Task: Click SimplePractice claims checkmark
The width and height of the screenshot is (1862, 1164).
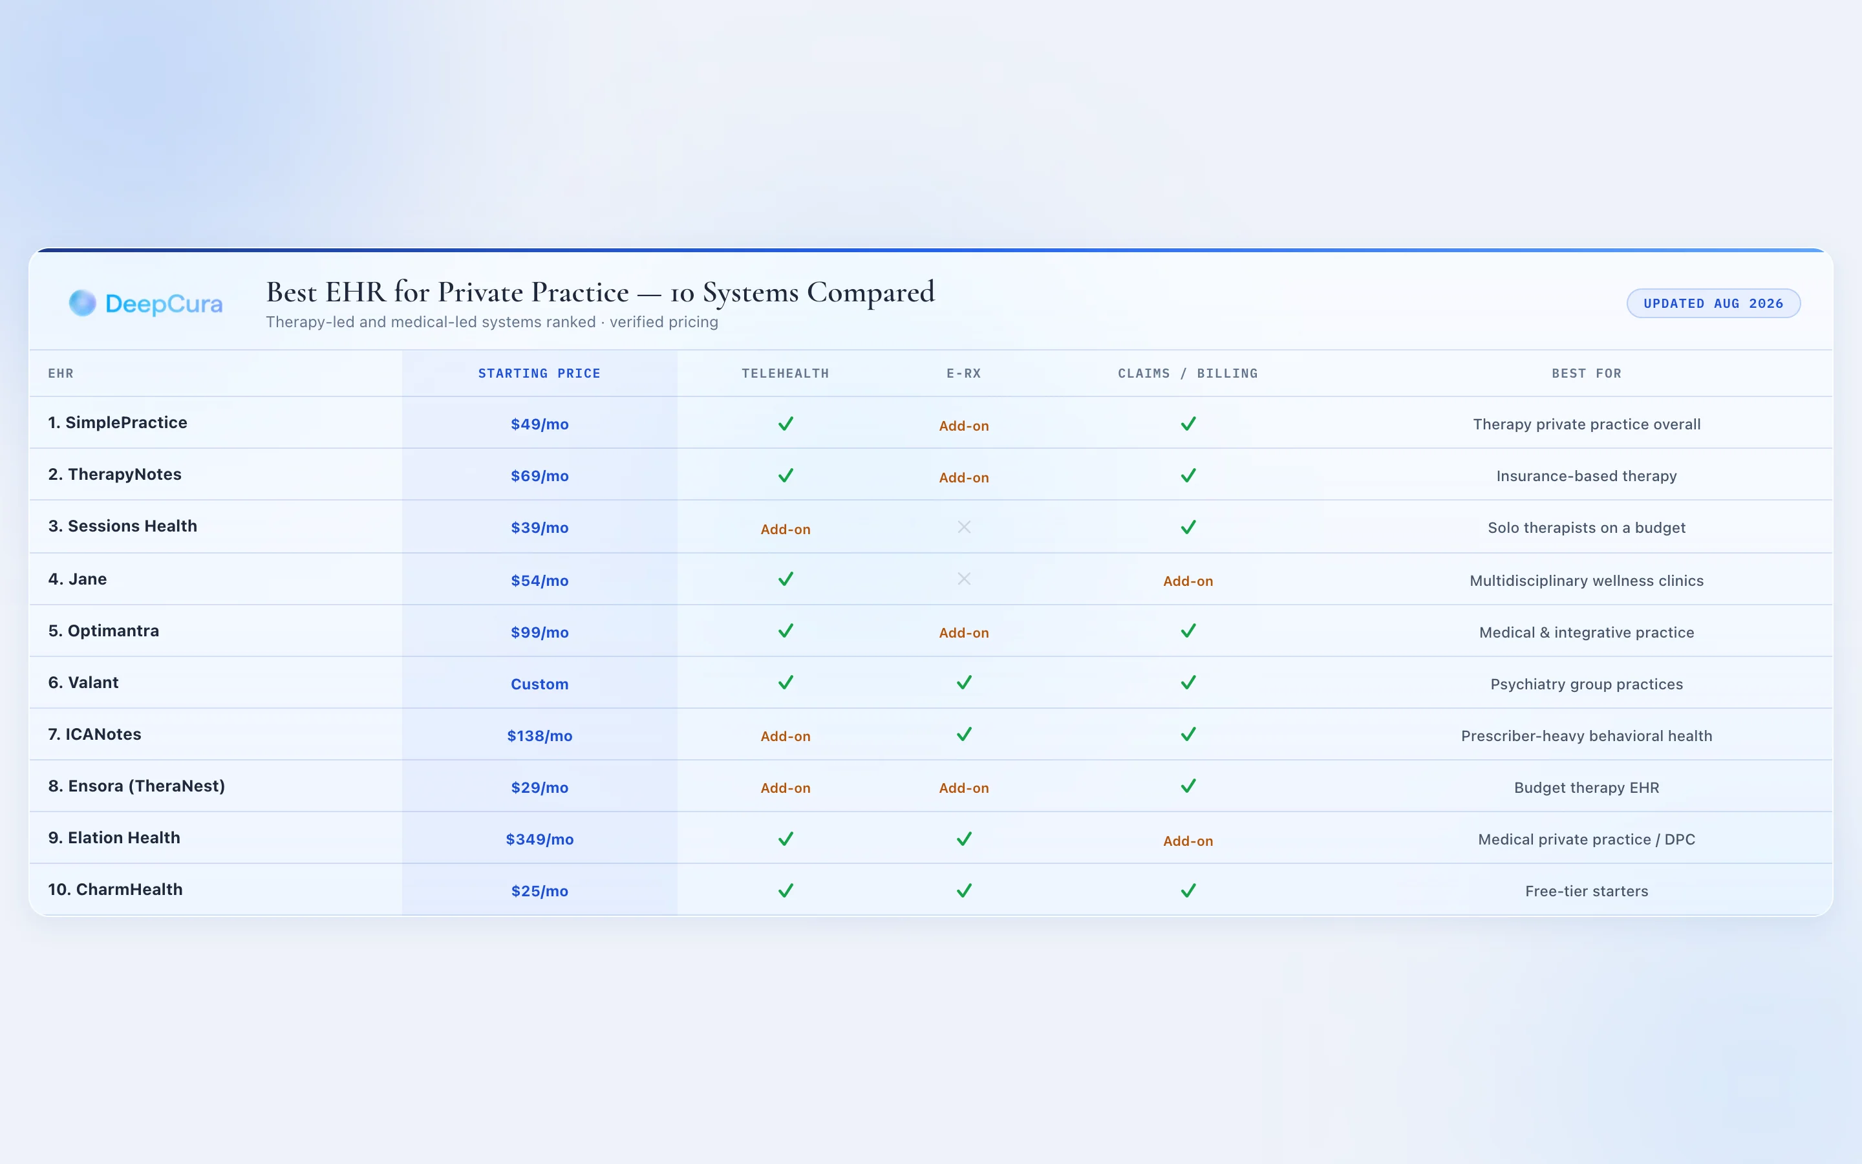Action: (1188, 424)
